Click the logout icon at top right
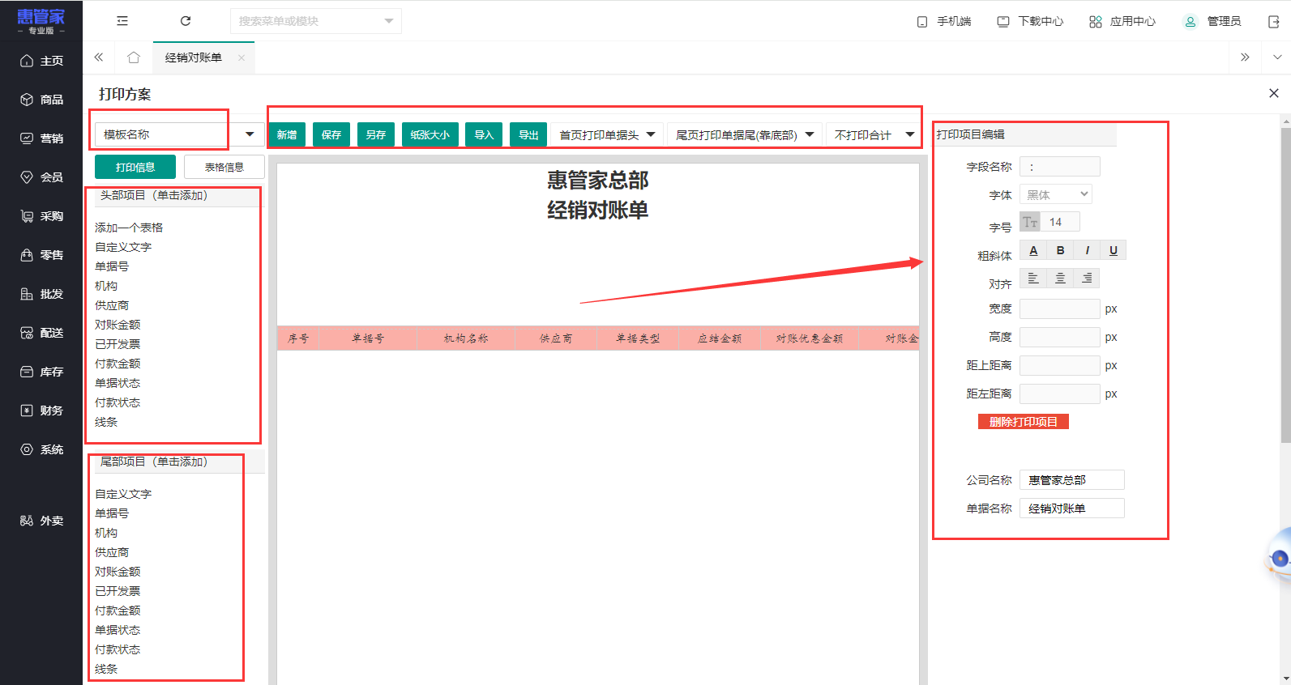This screenshot has height=685, width=1291. pos(1274,22)
